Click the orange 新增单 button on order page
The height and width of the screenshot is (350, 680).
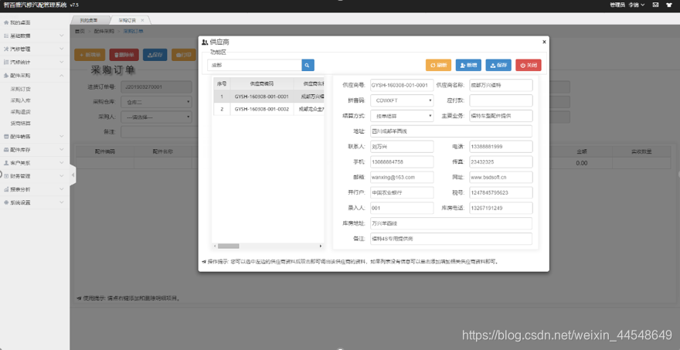click(x=90, y=55)
